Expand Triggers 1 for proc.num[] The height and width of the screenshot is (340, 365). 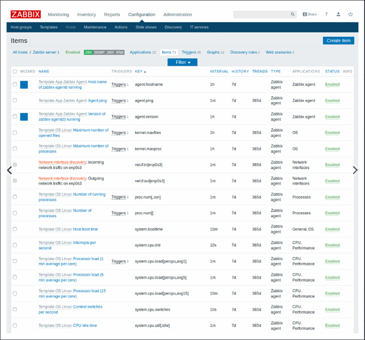pyautogui.click(x=119, y=213)
